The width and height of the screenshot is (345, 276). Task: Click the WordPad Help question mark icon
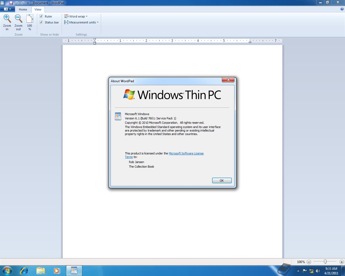342,9
